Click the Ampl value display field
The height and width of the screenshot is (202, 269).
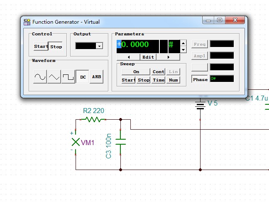pyautogui.click(x=222, y=55)
